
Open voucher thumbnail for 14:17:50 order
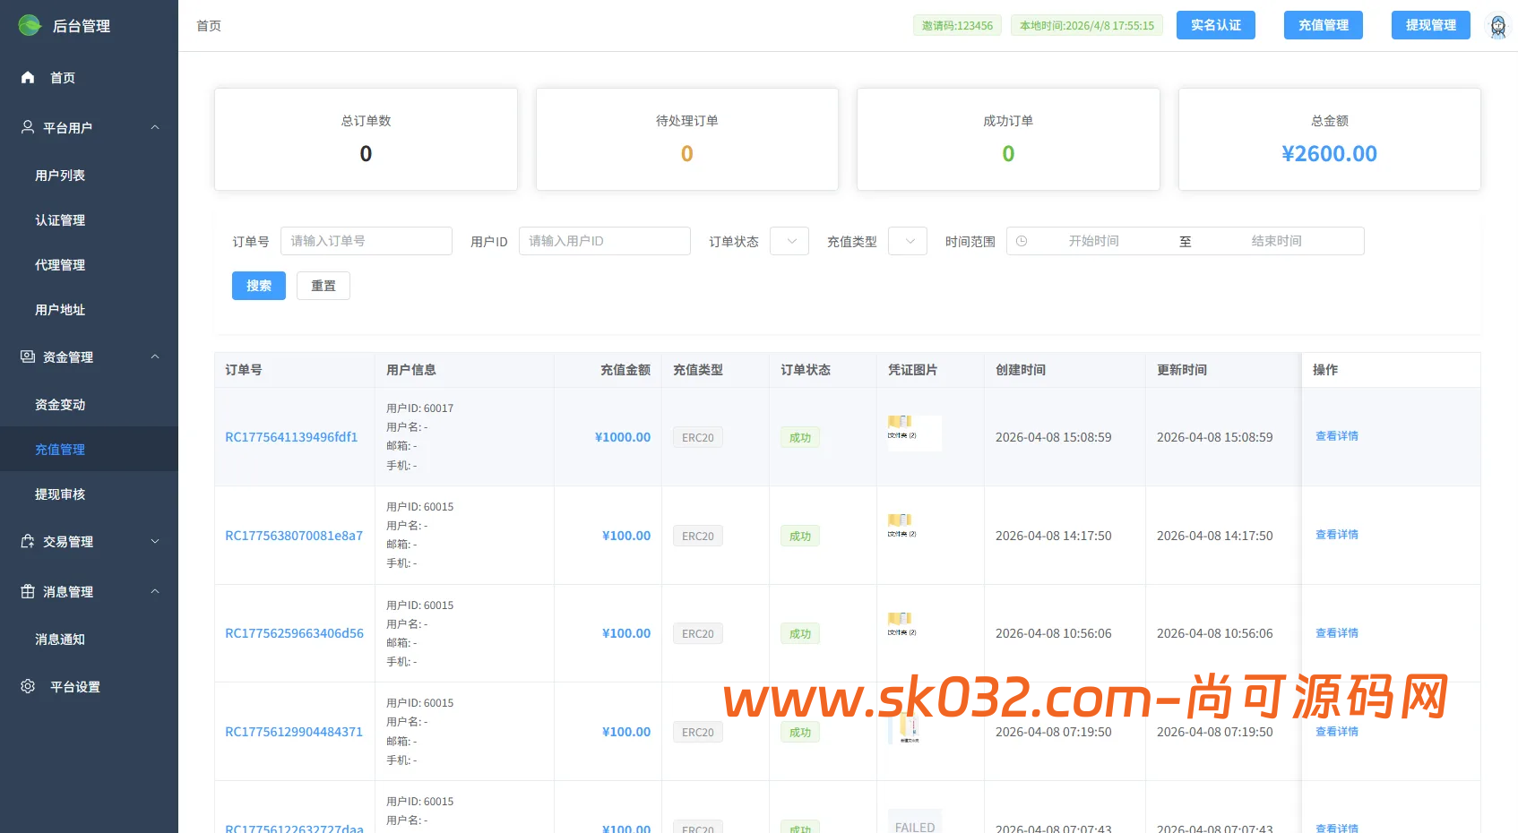pos(915,531)
